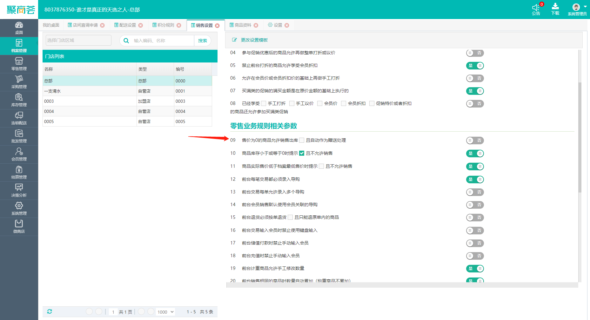Open 连锁配送 module in sidebar

[x=19, y=118]
